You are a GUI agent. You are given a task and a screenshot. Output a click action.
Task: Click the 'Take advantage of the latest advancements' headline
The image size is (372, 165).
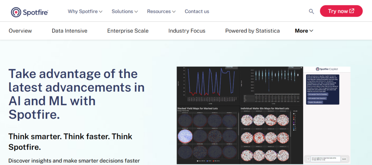point(77,94)
